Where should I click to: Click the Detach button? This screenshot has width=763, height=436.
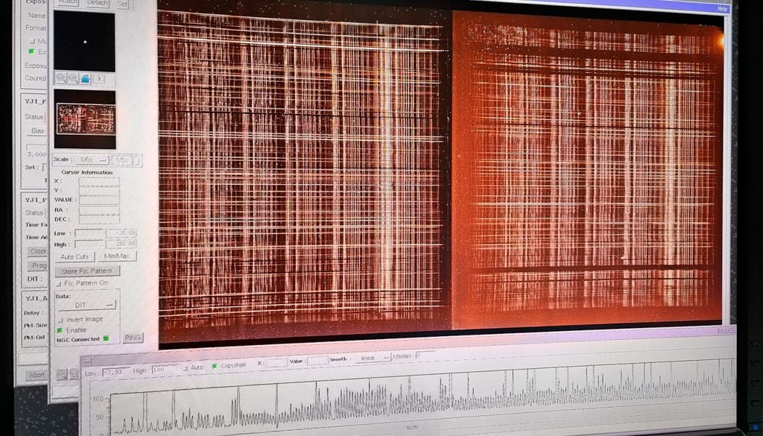coord(98,3)
